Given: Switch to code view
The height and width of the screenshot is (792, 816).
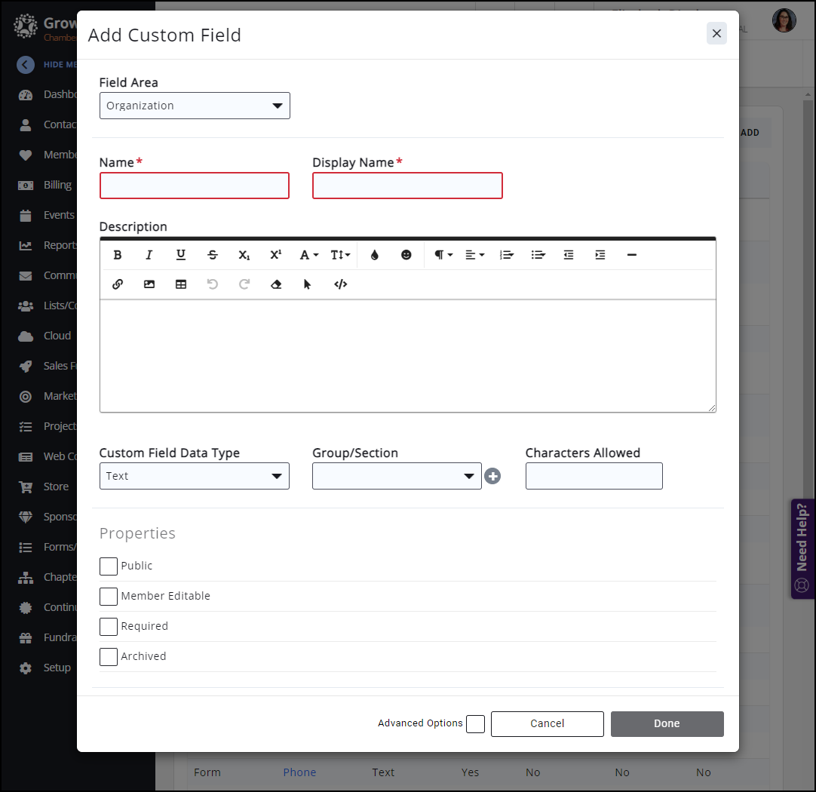Looking at the screenshot, I should tap(340, 284).
